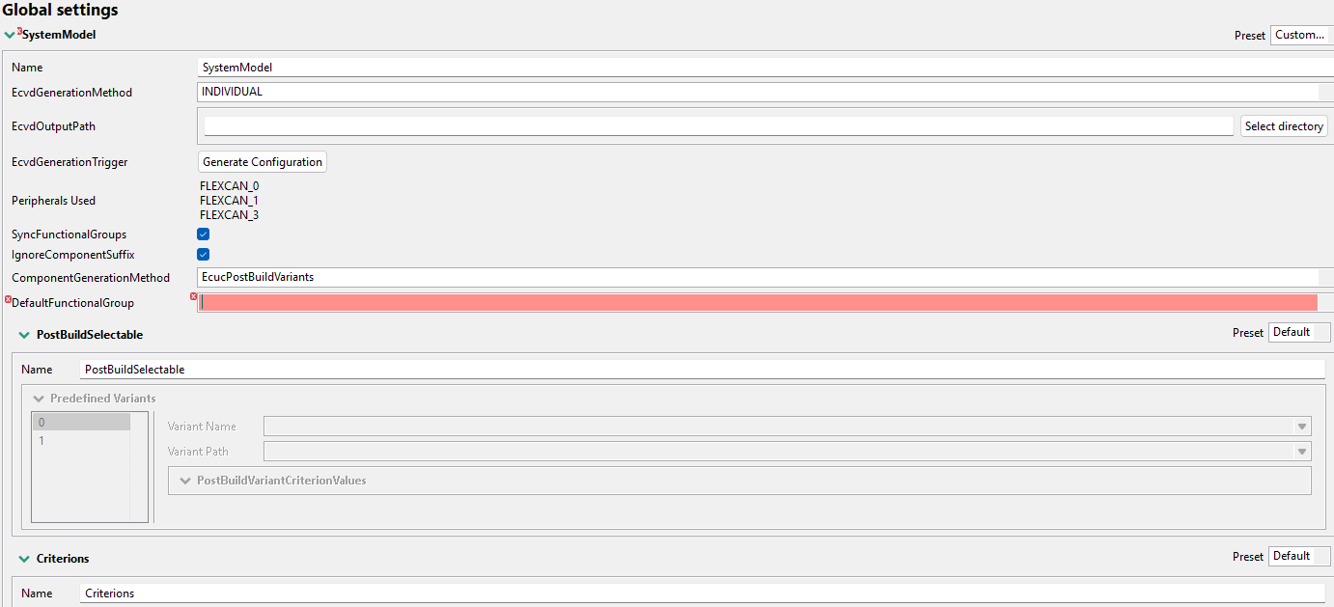This screenshot has height=607, width=1334.
Task: Collapse the PostBuildSelectable section
Action: (23, 334)
